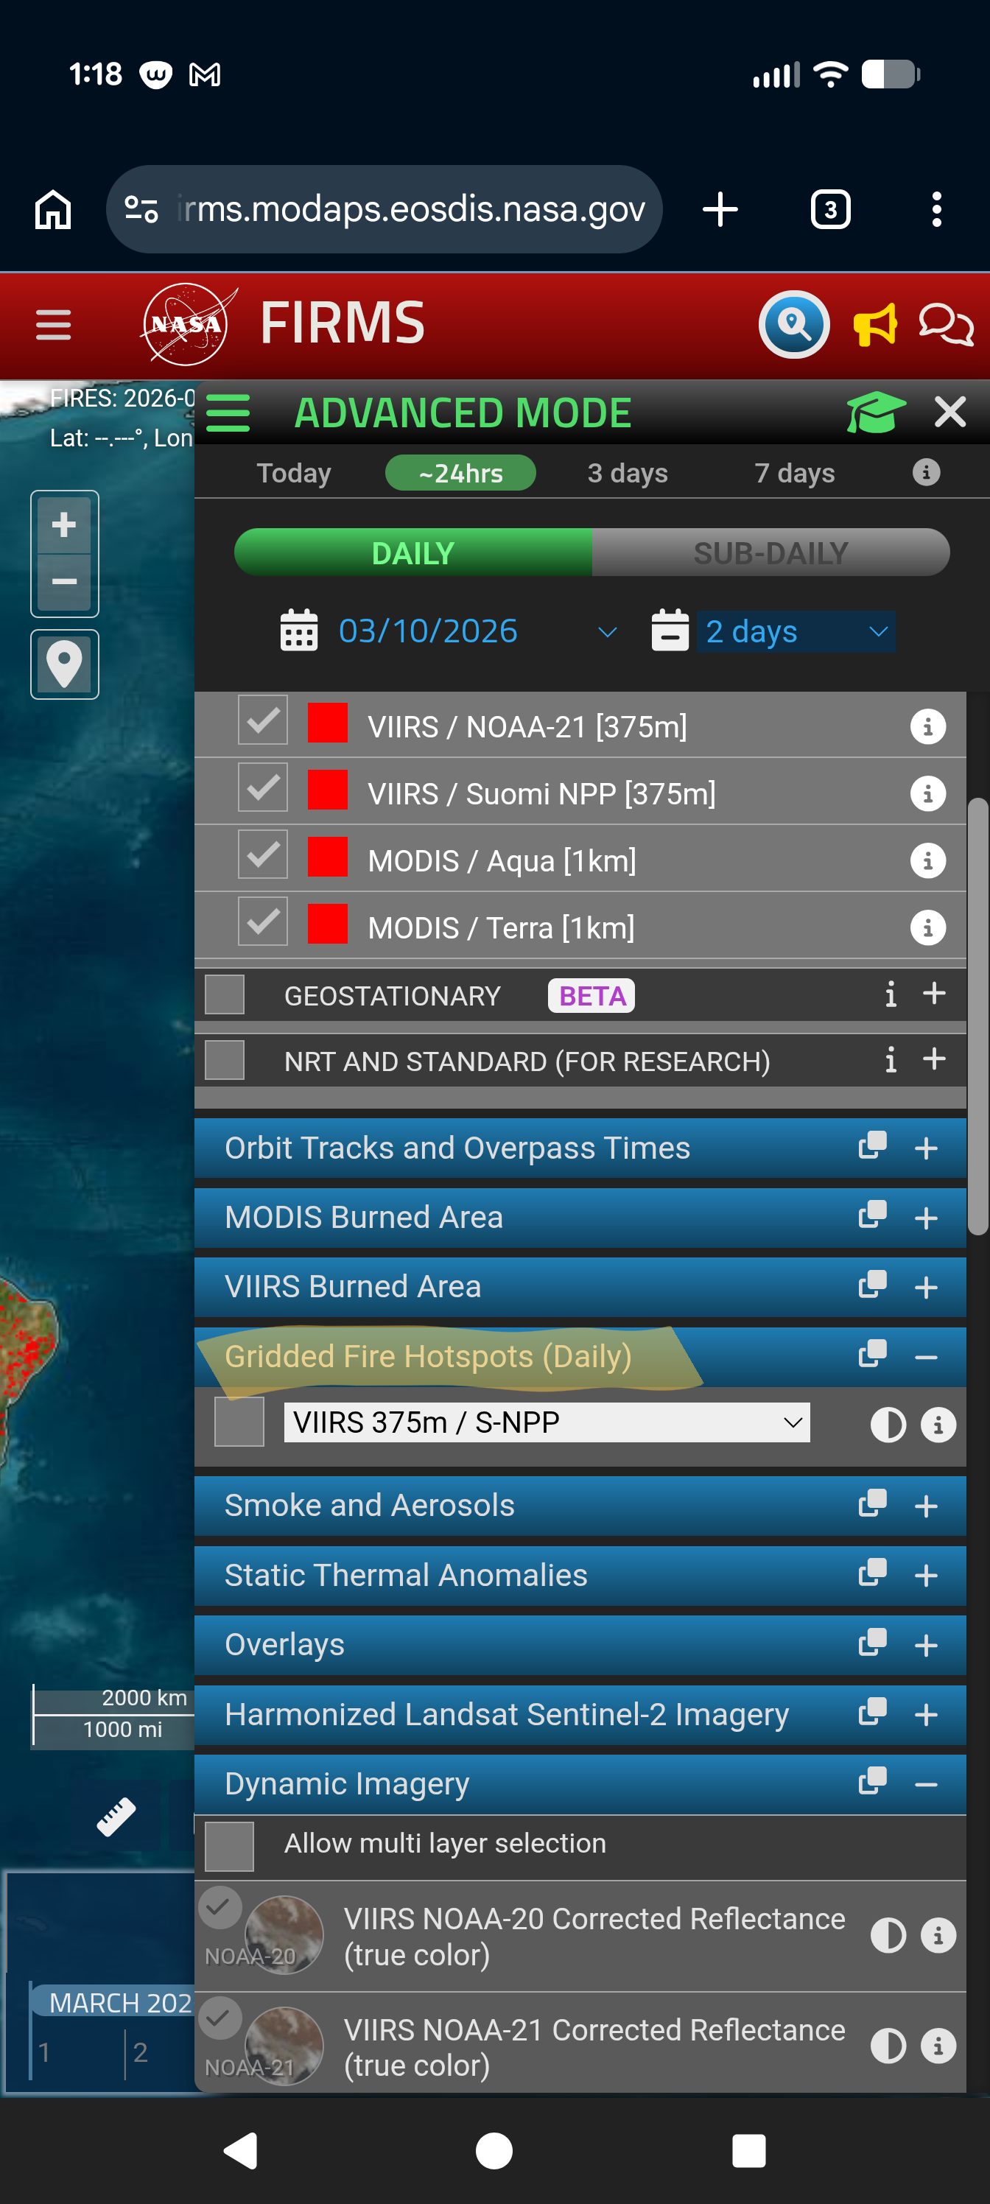This screenshot has width=990, height=2204.
Task: Expand the VIIRS Burned Area section
Action: (926, 1288)
